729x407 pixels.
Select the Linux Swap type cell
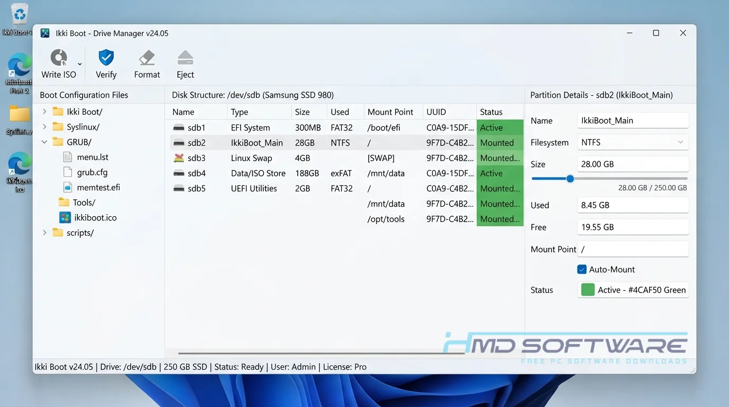(252, 158)
